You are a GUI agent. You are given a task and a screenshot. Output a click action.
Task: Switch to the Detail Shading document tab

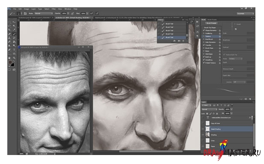tap(74, 18)
